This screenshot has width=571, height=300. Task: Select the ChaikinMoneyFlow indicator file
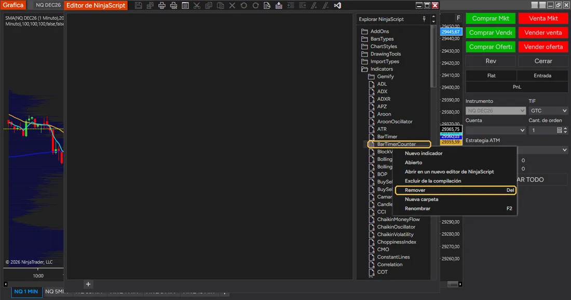click(395, 219)
